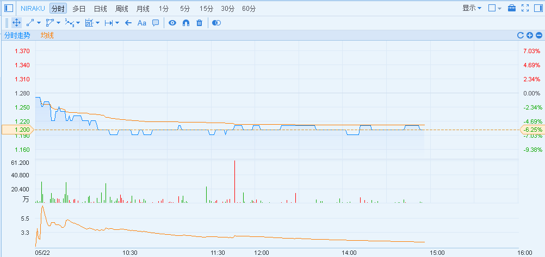Image resolution: width=545 pixels, height=257 pixels.
Task: Select the move crosshair cursor tool
Action: (16, 23)
